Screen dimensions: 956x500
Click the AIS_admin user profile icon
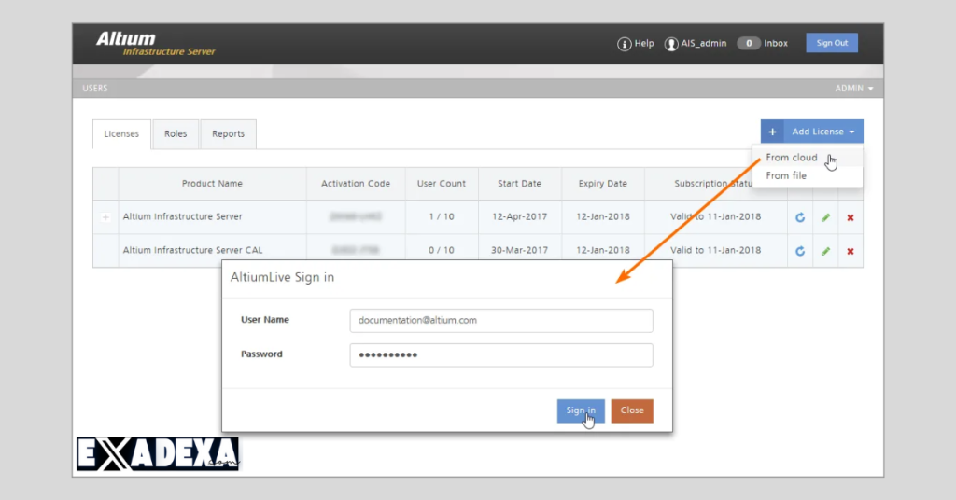671,44
